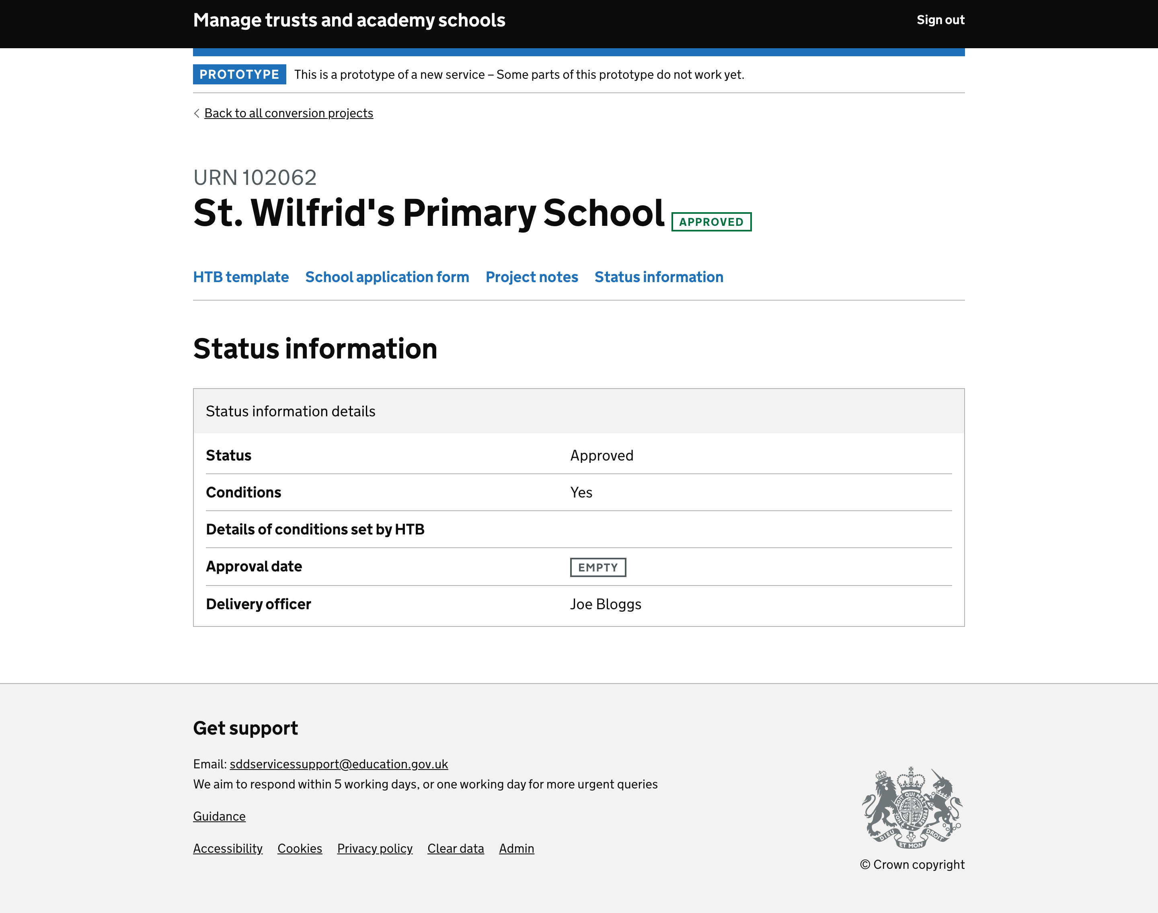Viewport: 1158px width, 913px height.
Task: Click the sddservicessupport@education.gov.uk link
Action: tap(339, 764)
